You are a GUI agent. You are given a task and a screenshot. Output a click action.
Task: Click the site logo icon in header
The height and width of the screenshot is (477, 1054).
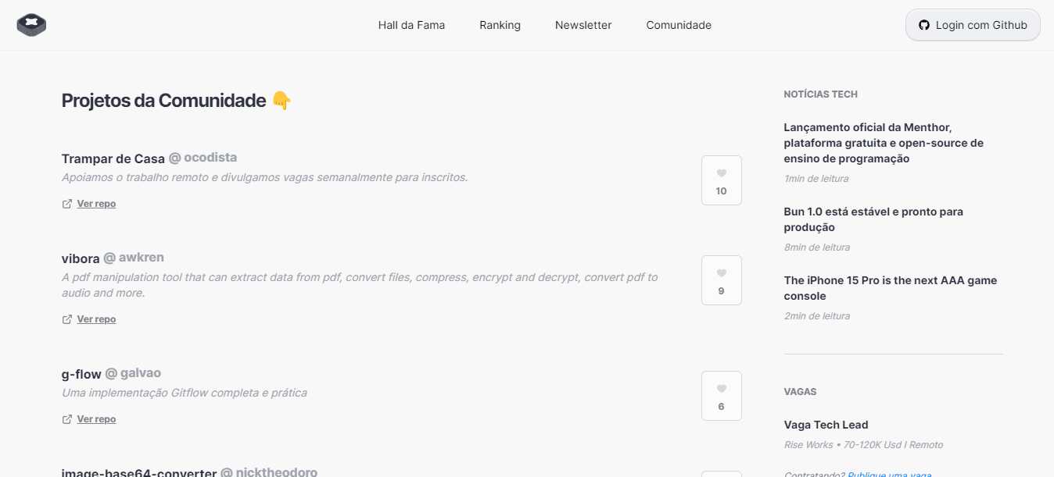[31, 25]
